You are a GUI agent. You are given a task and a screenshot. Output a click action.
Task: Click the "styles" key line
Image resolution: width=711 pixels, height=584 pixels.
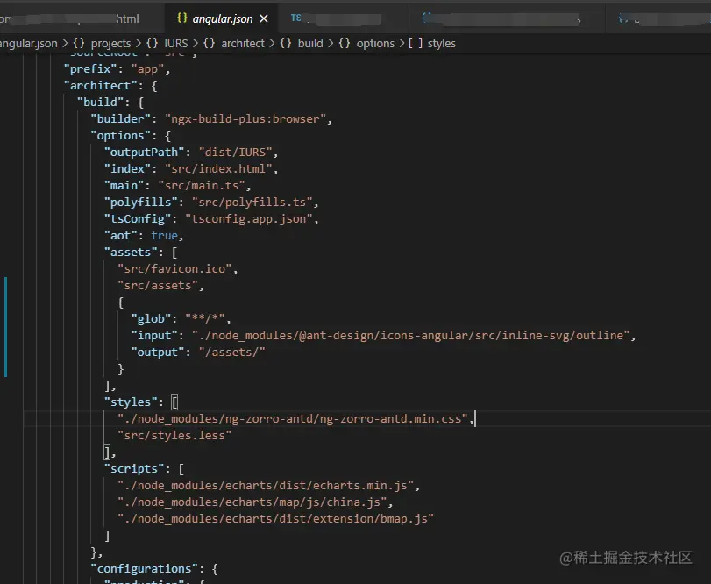tap(140, 402)
